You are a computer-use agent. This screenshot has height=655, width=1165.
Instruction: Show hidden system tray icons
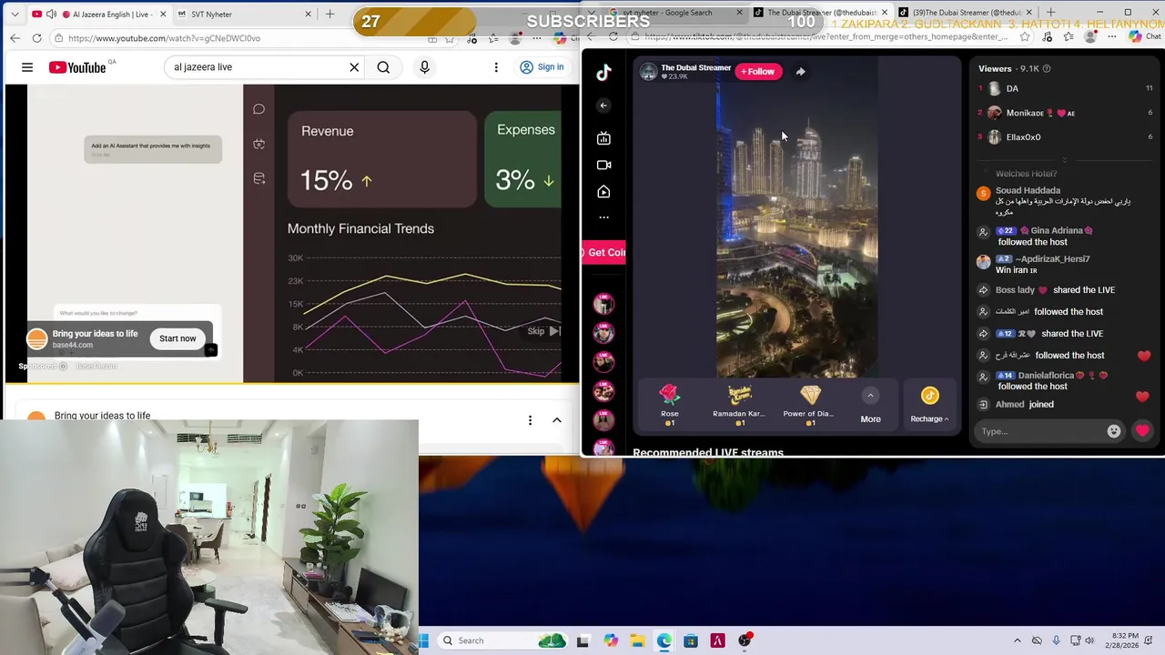[1018, 640]
